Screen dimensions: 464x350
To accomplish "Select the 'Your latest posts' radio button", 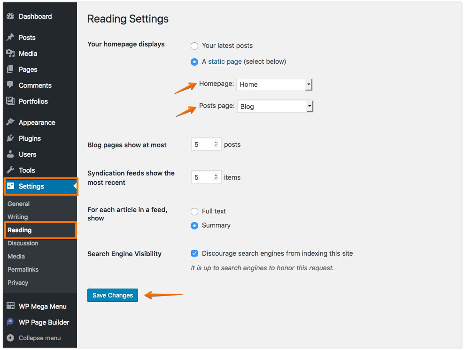I will tap(194, 46).
